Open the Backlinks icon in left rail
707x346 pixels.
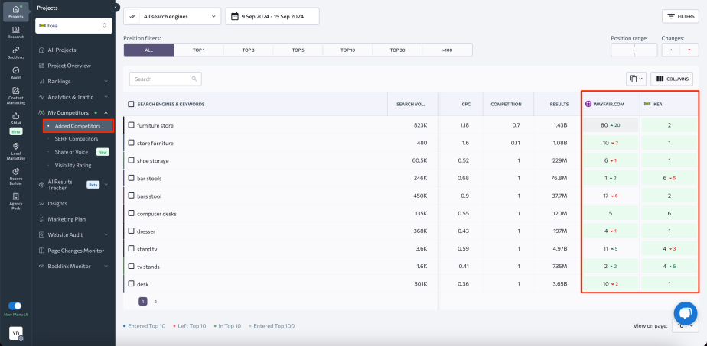click(15, 52)
